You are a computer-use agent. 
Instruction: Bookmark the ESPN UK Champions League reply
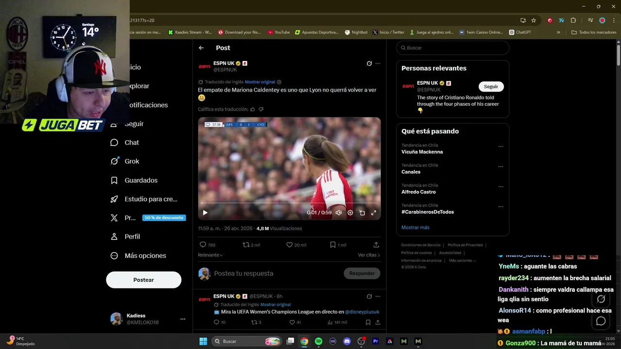click(x=368, y=322)
